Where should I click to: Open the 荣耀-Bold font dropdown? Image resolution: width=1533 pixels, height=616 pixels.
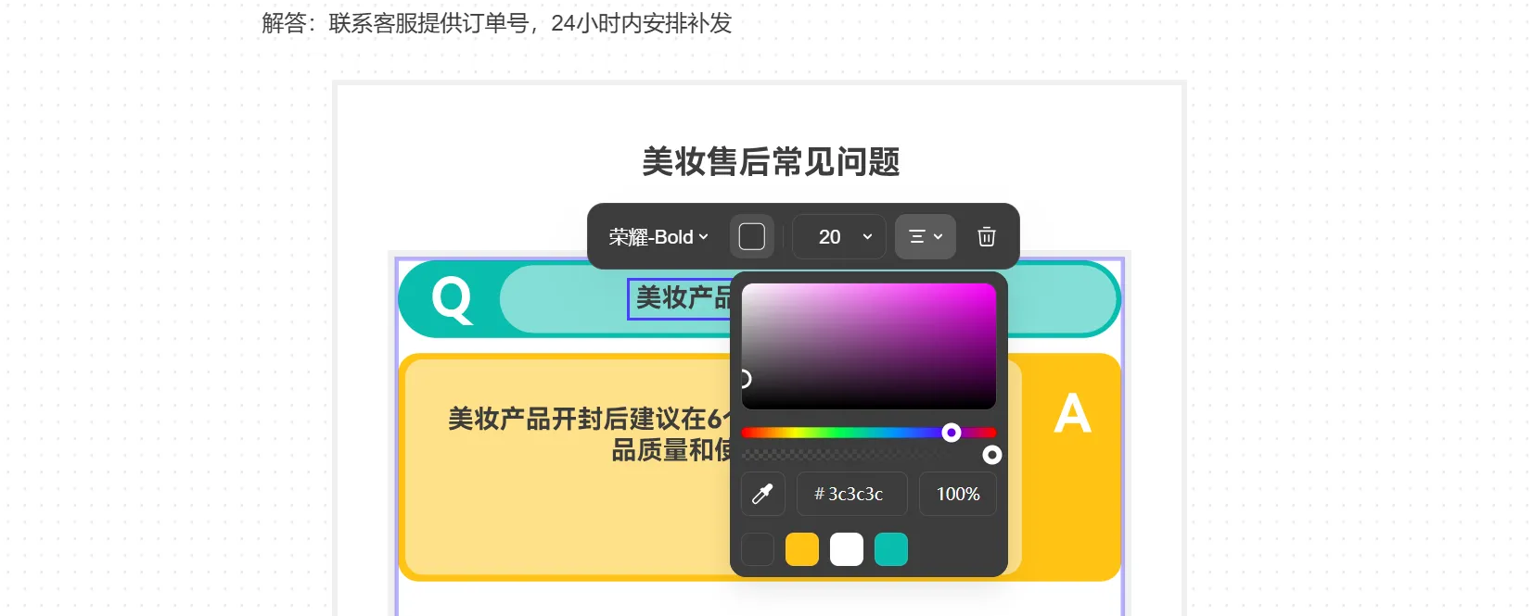tap(658, 237)
